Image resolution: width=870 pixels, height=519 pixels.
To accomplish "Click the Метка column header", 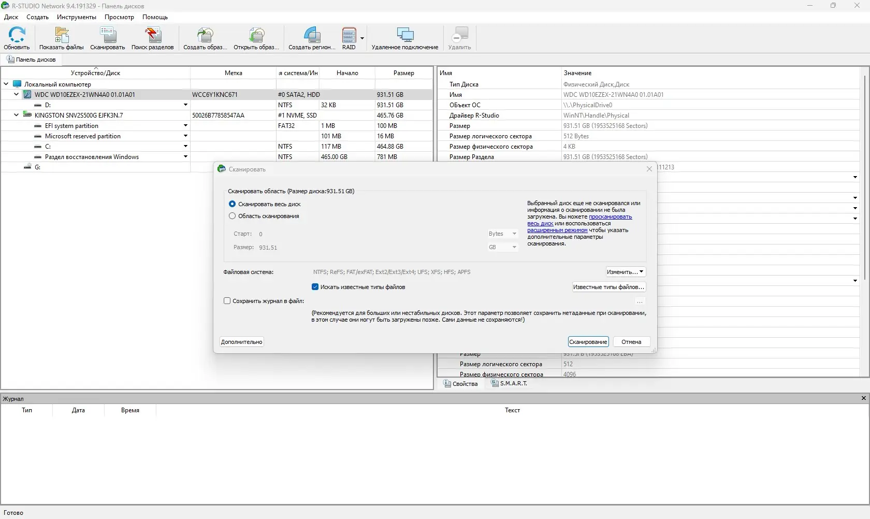I will click(x=233, y=73).
